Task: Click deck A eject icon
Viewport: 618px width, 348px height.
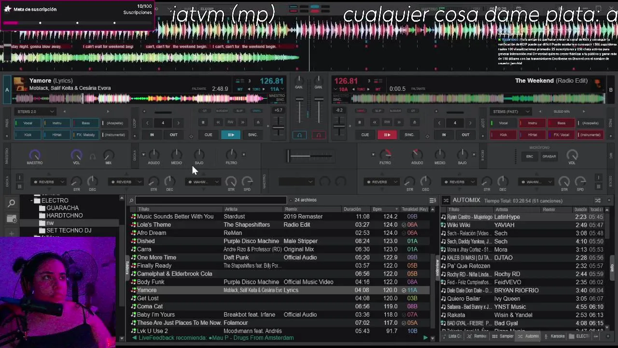Action: click(x=258, y=122)
